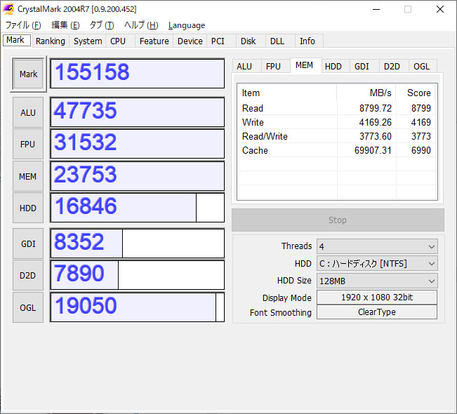457x414 pixels.
Task: Open the ファイル (F) menu
Action: [x=23, y=25]
